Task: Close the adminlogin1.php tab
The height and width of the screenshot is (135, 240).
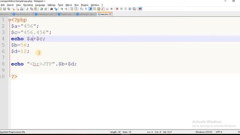Action: [95, 14]
